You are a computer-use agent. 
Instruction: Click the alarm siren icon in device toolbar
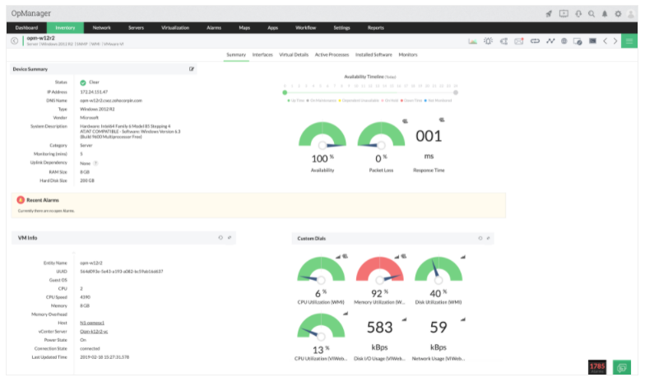[x=489, y=41]
